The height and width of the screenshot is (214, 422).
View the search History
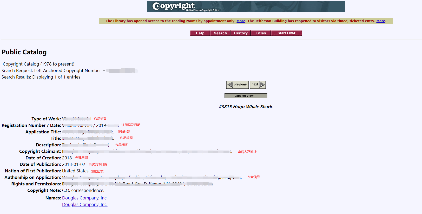pyautogui.click(x=241, y=33)
